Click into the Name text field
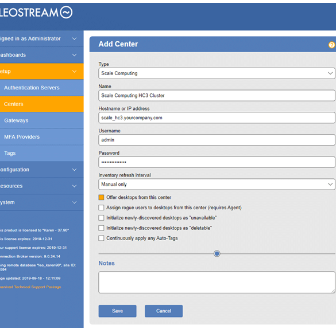This screenshot has width=336, height=329. pos(217,96)
